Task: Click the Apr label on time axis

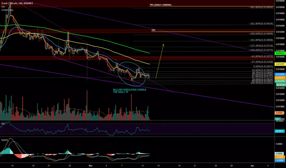Action: click(253, 166)
